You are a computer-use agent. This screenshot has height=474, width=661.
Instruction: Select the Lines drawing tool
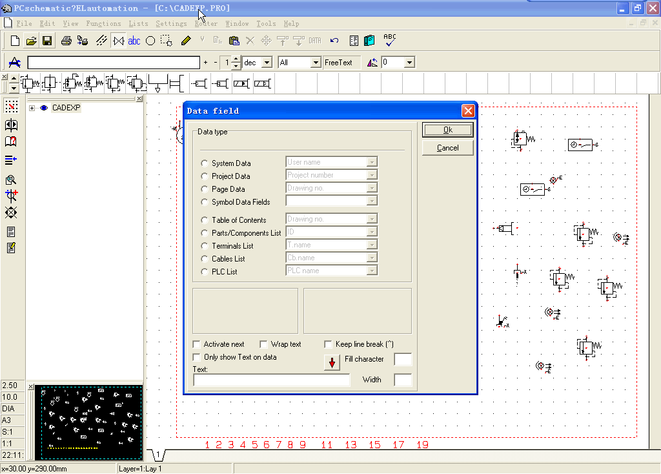click(101, 41)
